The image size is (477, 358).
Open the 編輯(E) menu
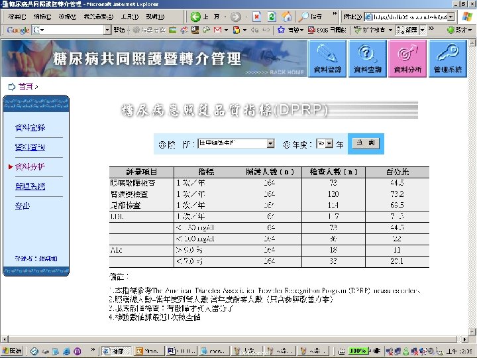[42, 17]
